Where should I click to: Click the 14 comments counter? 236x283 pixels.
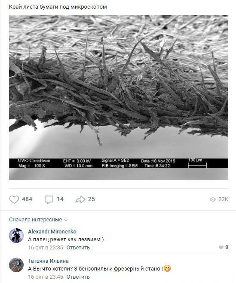point(60,199)
